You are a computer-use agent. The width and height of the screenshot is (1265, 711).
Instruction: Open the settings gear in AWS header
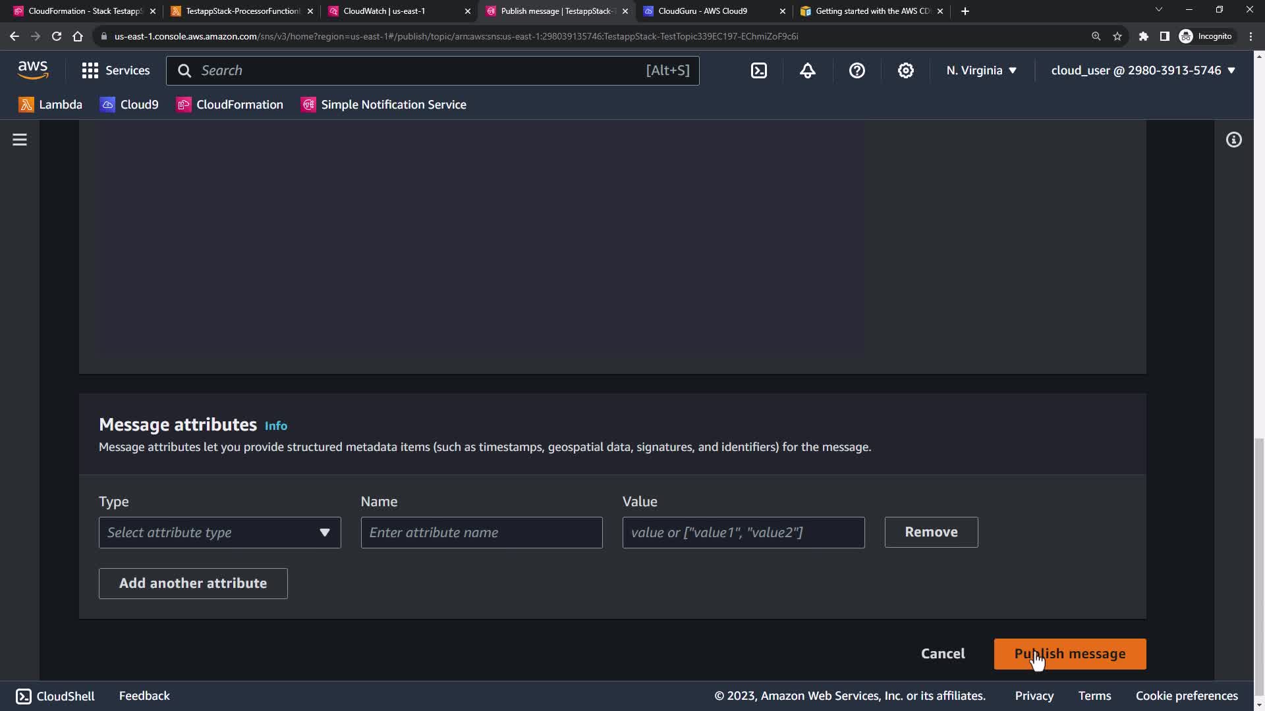[906, 70]
